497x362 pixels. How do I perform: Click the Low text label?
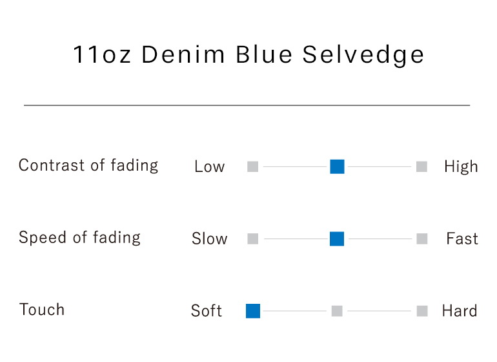[x=210, y=166]
